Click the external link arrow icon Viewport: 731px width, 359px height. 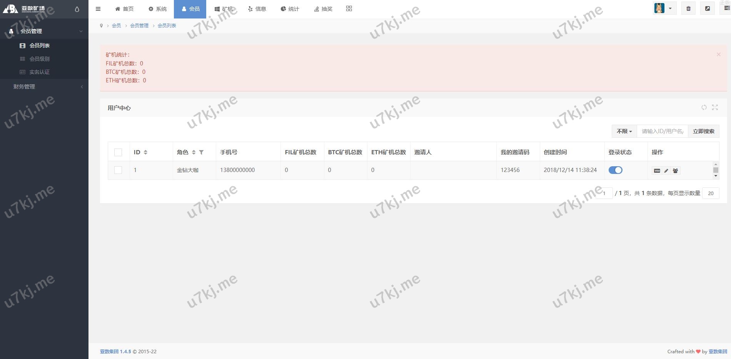click(x=707, y=8)
